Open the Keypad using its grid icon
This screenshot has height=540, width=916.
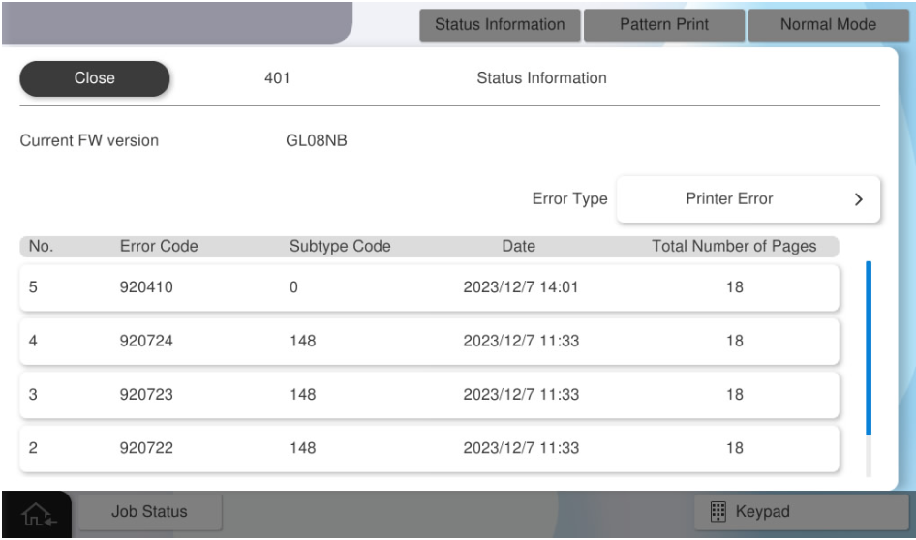click(x=718, y=511)
